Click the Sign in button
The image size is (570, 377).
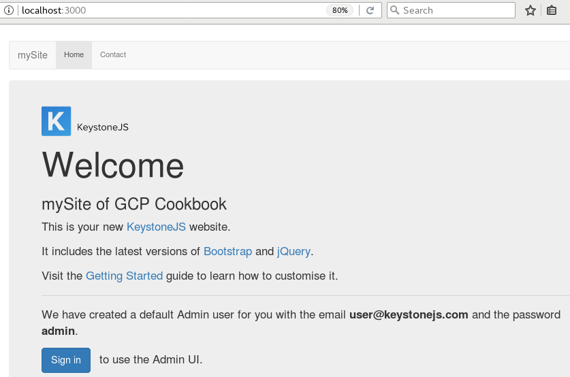(66, 360)
